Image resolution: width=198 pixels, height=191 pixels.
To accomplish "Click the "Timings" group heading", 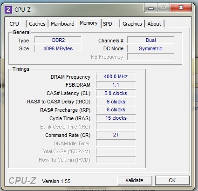I will 21,69.
